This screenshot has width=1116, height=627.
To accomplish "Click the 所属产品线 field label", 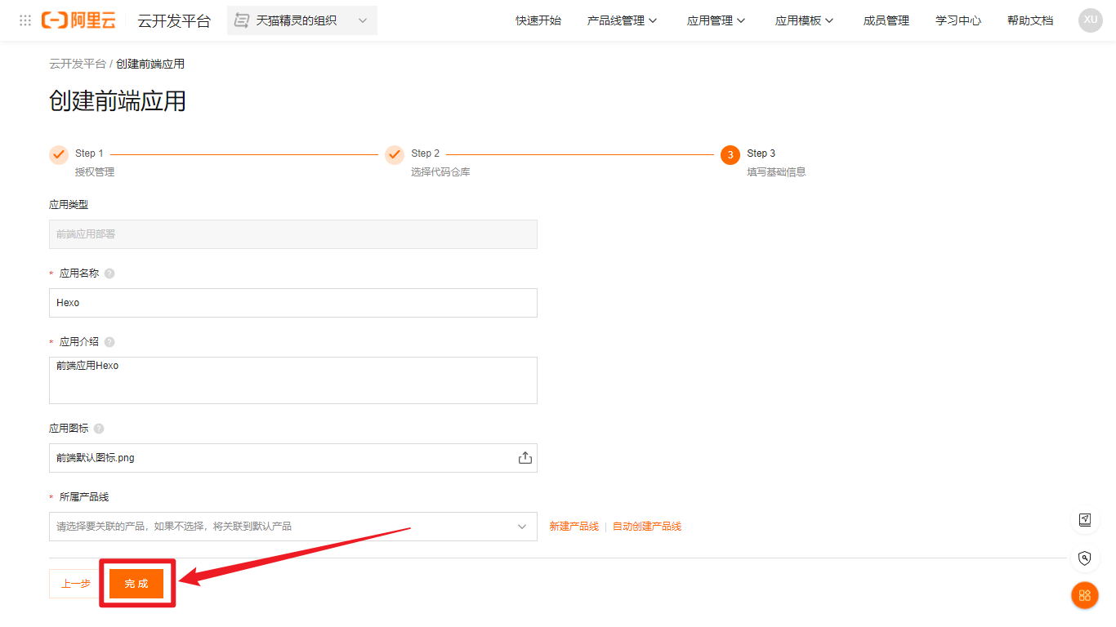I will coord(84,497).
